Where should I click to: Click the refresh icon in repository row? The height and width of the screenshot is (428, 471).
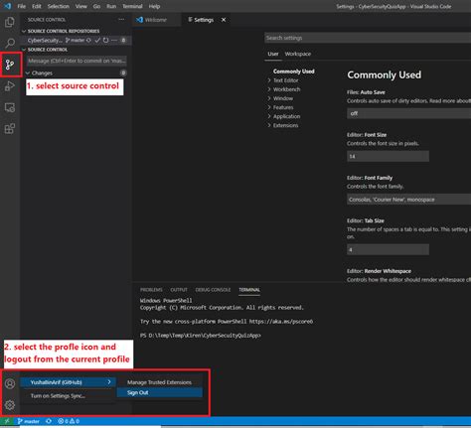pos(105,41)
